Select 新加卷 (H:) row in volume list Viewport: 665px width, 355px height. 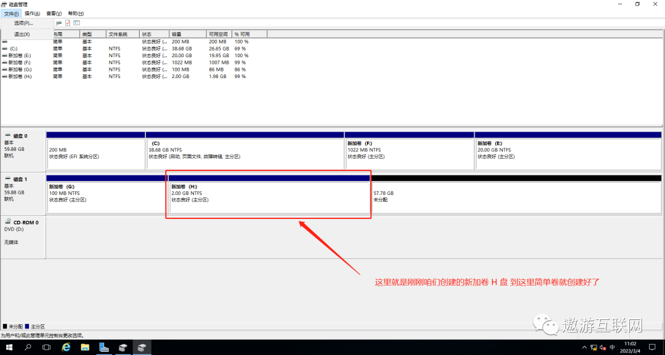click(x=127, y=76)
